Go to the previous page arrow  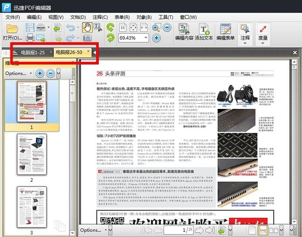click(158, 230)
